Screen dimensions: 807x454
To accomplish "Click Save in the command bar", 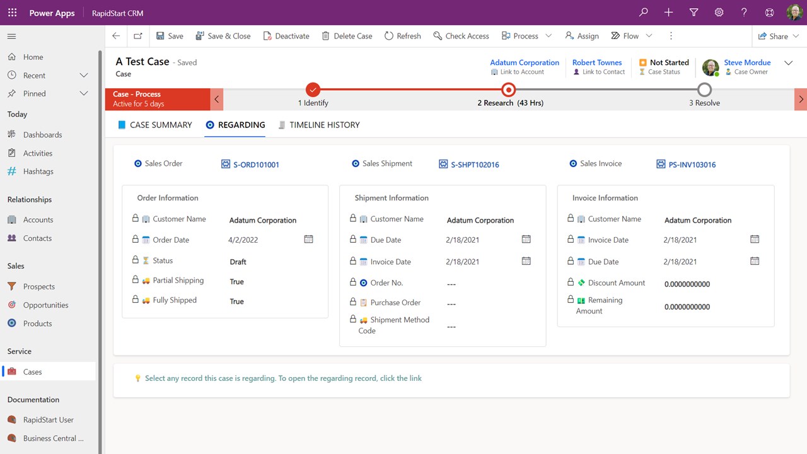I will pyautogui.click(x=170, y=36).
